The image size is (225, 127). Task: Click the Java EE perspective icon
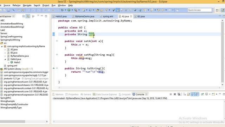pyautogui.click(x=223, y=10)
